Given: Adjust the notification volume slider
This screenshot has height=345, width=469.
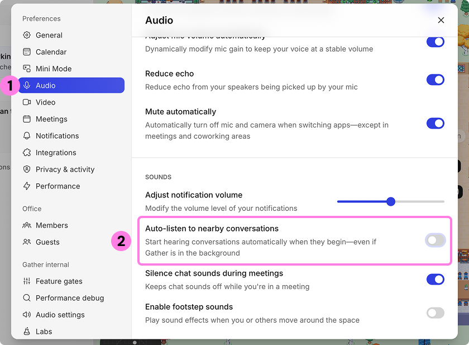Looking at the screenshot, I should 391,201.
